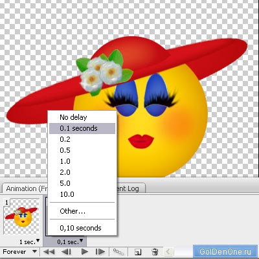Switch to the Animation (Frames) tab
Screen dimensions: 259x259
(25, 188)
